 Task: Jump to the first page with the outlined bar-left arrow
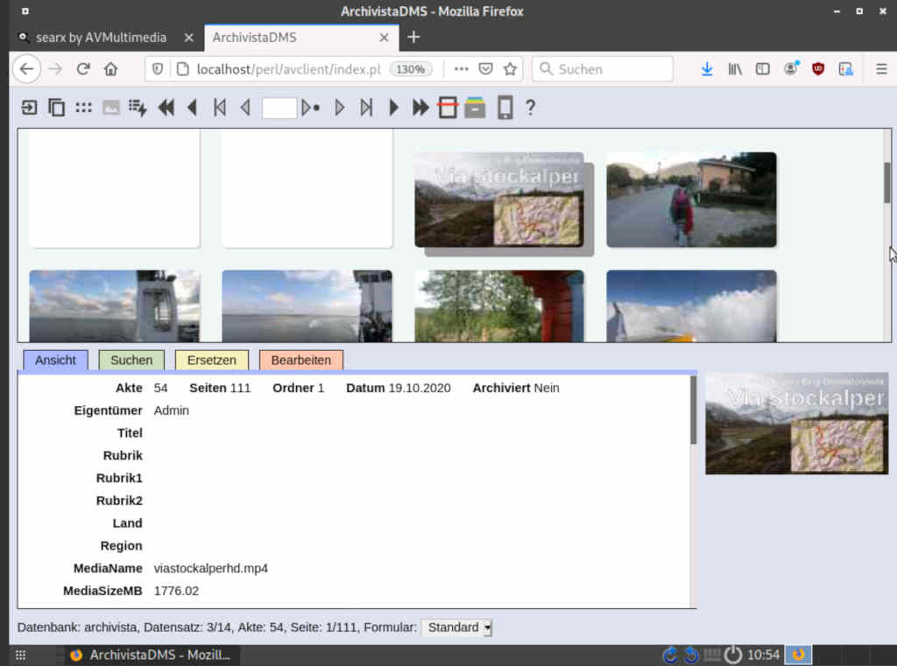pos(220,108)
